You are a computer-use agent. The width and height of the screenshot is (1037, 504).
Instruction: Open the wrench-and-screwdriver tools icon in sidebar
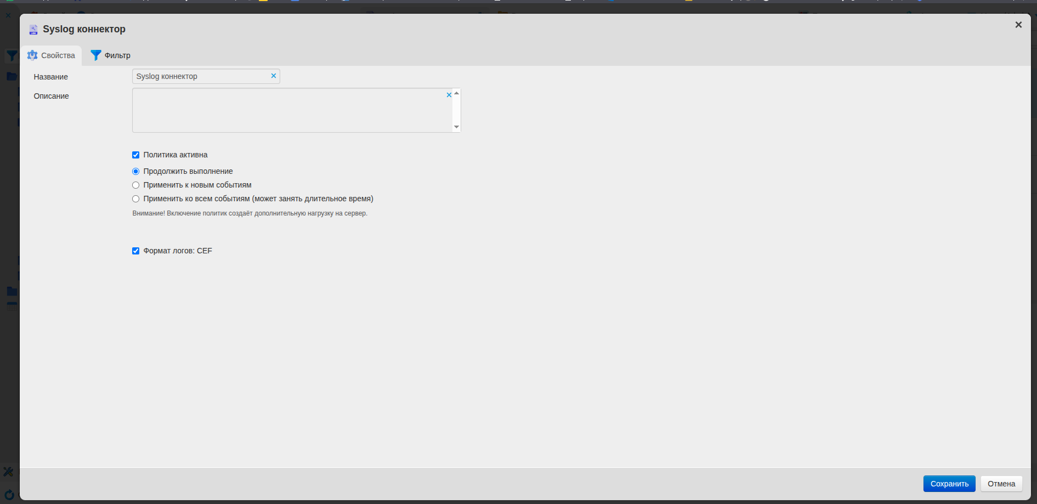8,472
